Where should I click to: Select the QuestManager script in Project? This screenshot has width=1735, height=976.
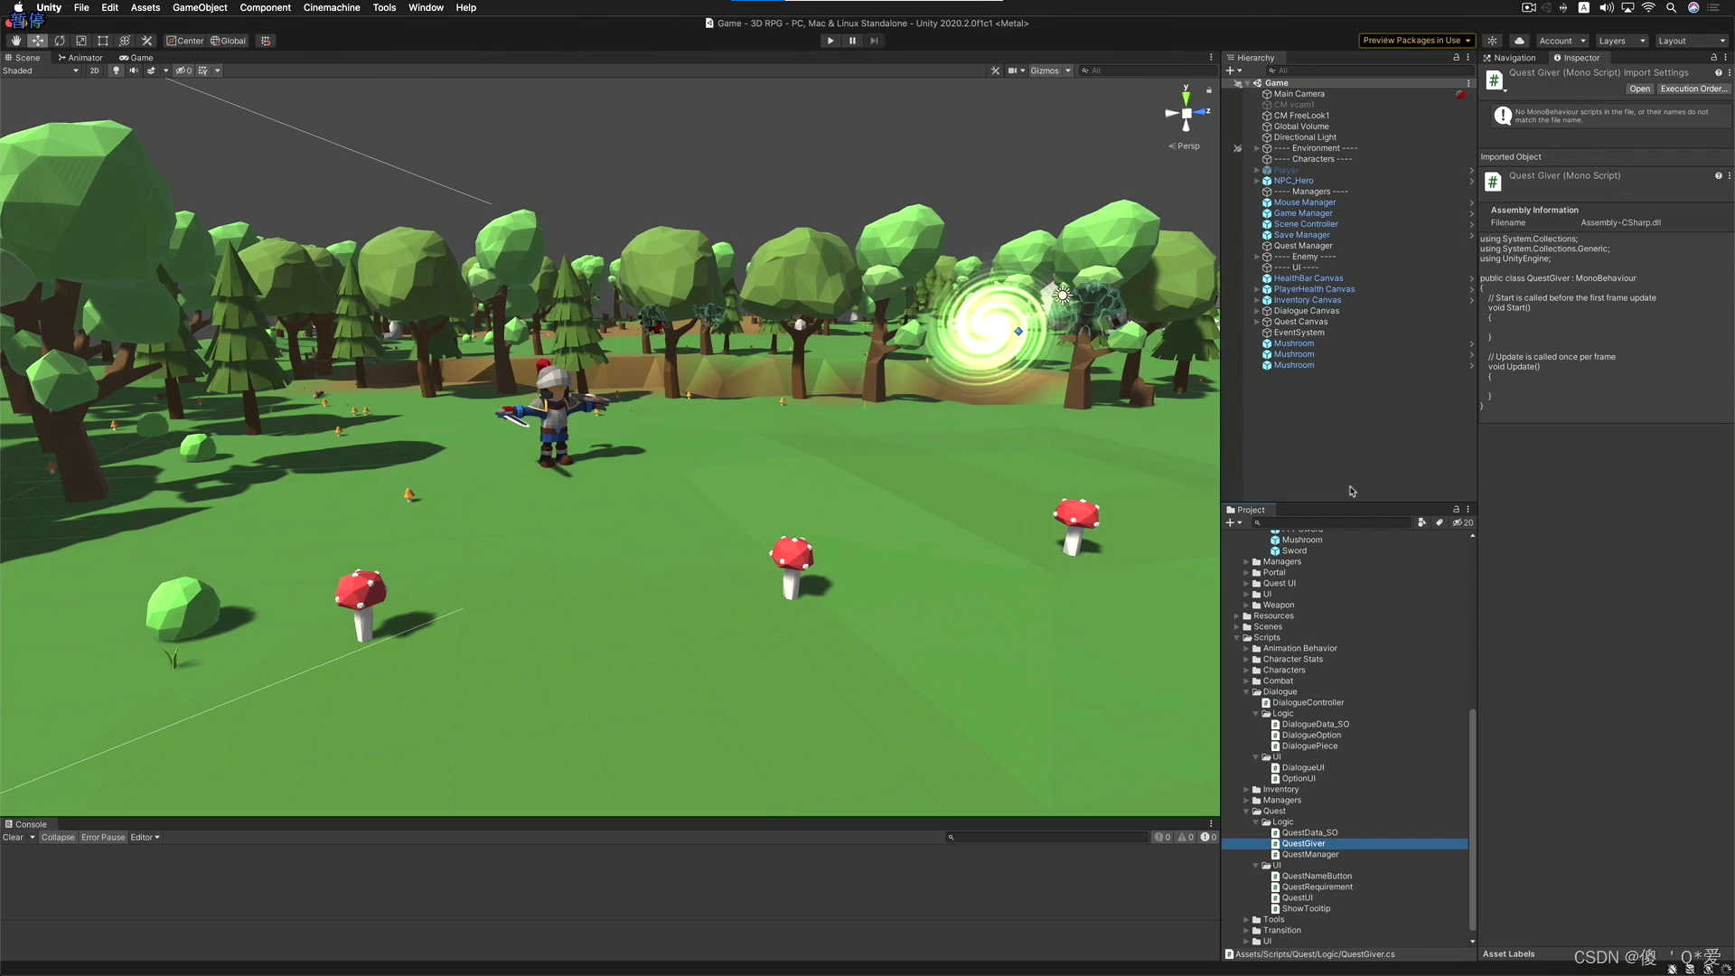click(1309, 855)
